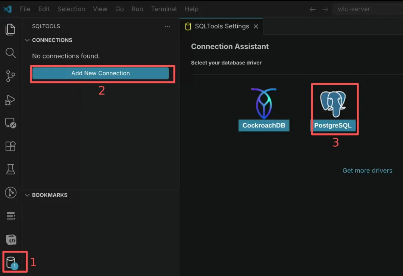Collapse the Bookmarks section

pyautogui.click(x=27, y=195)
